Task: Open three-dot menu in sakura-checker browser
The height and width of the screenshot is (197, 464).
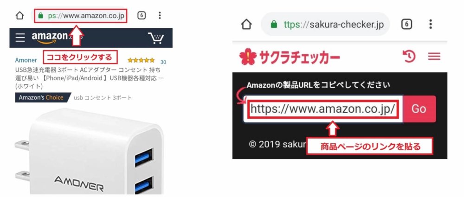Action: click(x=431, y=24)
